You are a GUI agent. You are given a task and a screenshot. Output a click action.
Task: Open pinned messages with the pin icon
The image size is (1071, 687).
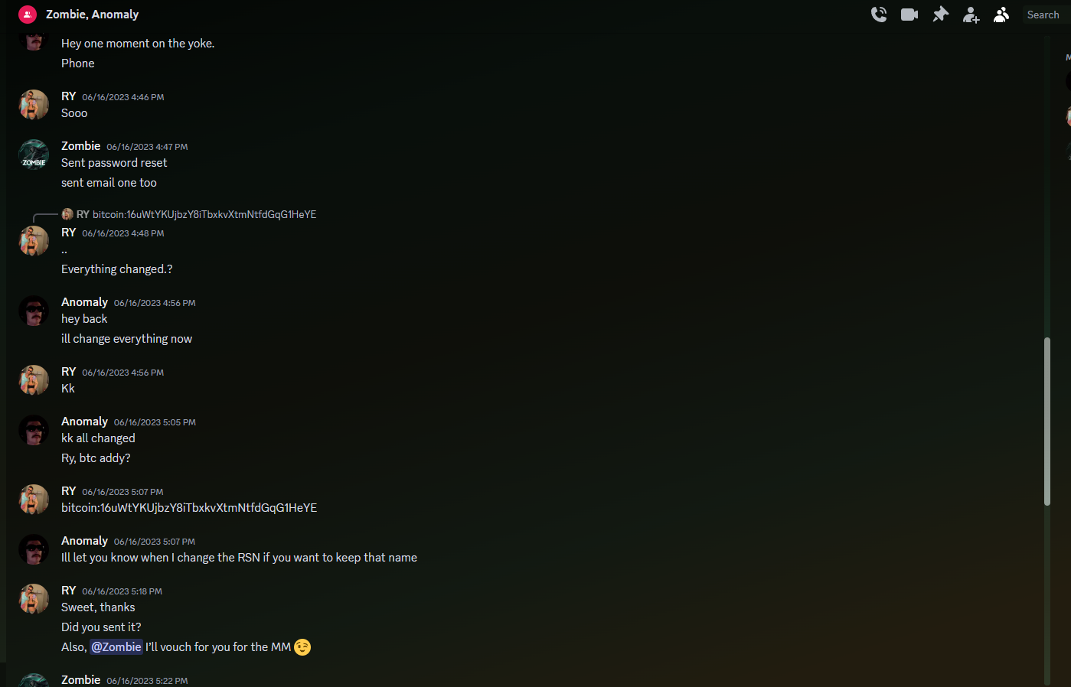[x=941, y=15]
